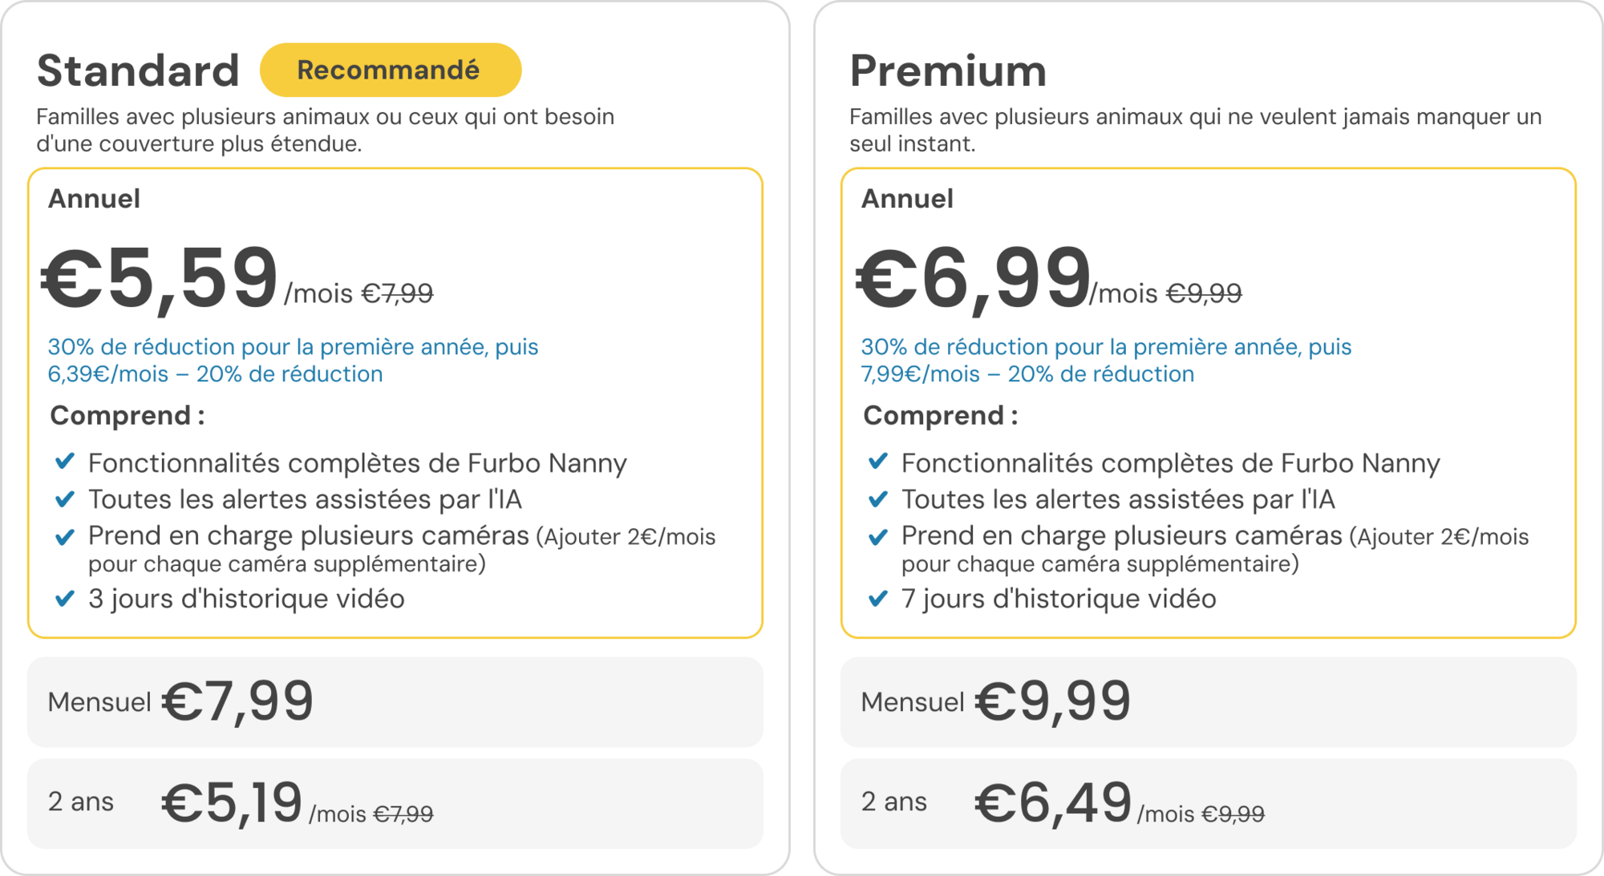This screenshot has height=876, width=1604.
Task: Click checkmark beside Premium Furbo Nanny features
Action: [x=878, y=462]
